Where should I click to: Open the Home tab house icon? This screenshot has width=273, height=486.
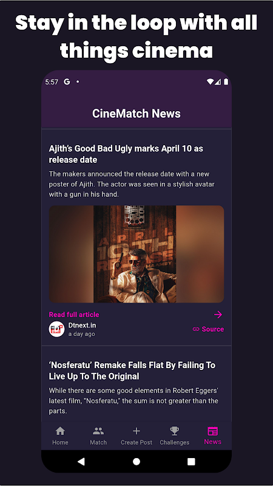tap(60, 431)
